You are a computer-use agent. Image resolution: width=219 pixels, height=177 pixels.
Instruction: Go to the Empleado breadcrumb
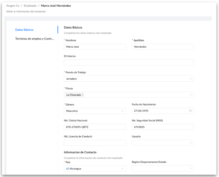pos(30,6)
